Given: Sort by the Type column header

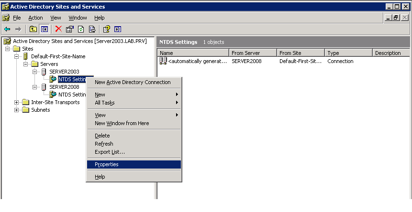Looking at the screenshot, I should [349, 53].
